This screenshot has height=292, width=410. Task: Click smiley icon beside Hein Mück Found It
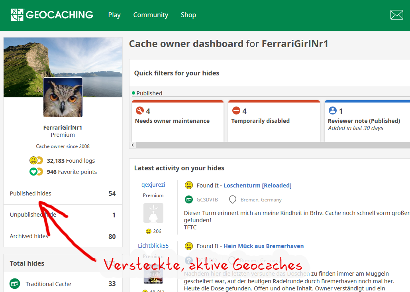point(189,246)
